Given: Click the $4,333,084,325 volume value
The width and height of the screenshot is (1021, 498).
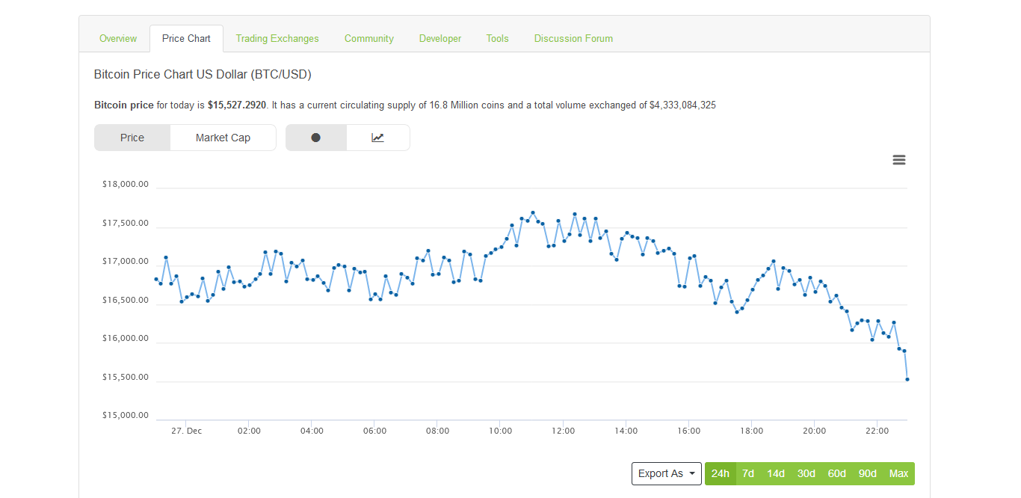Looking at the screenshot, I should click(x=682, y=105).
